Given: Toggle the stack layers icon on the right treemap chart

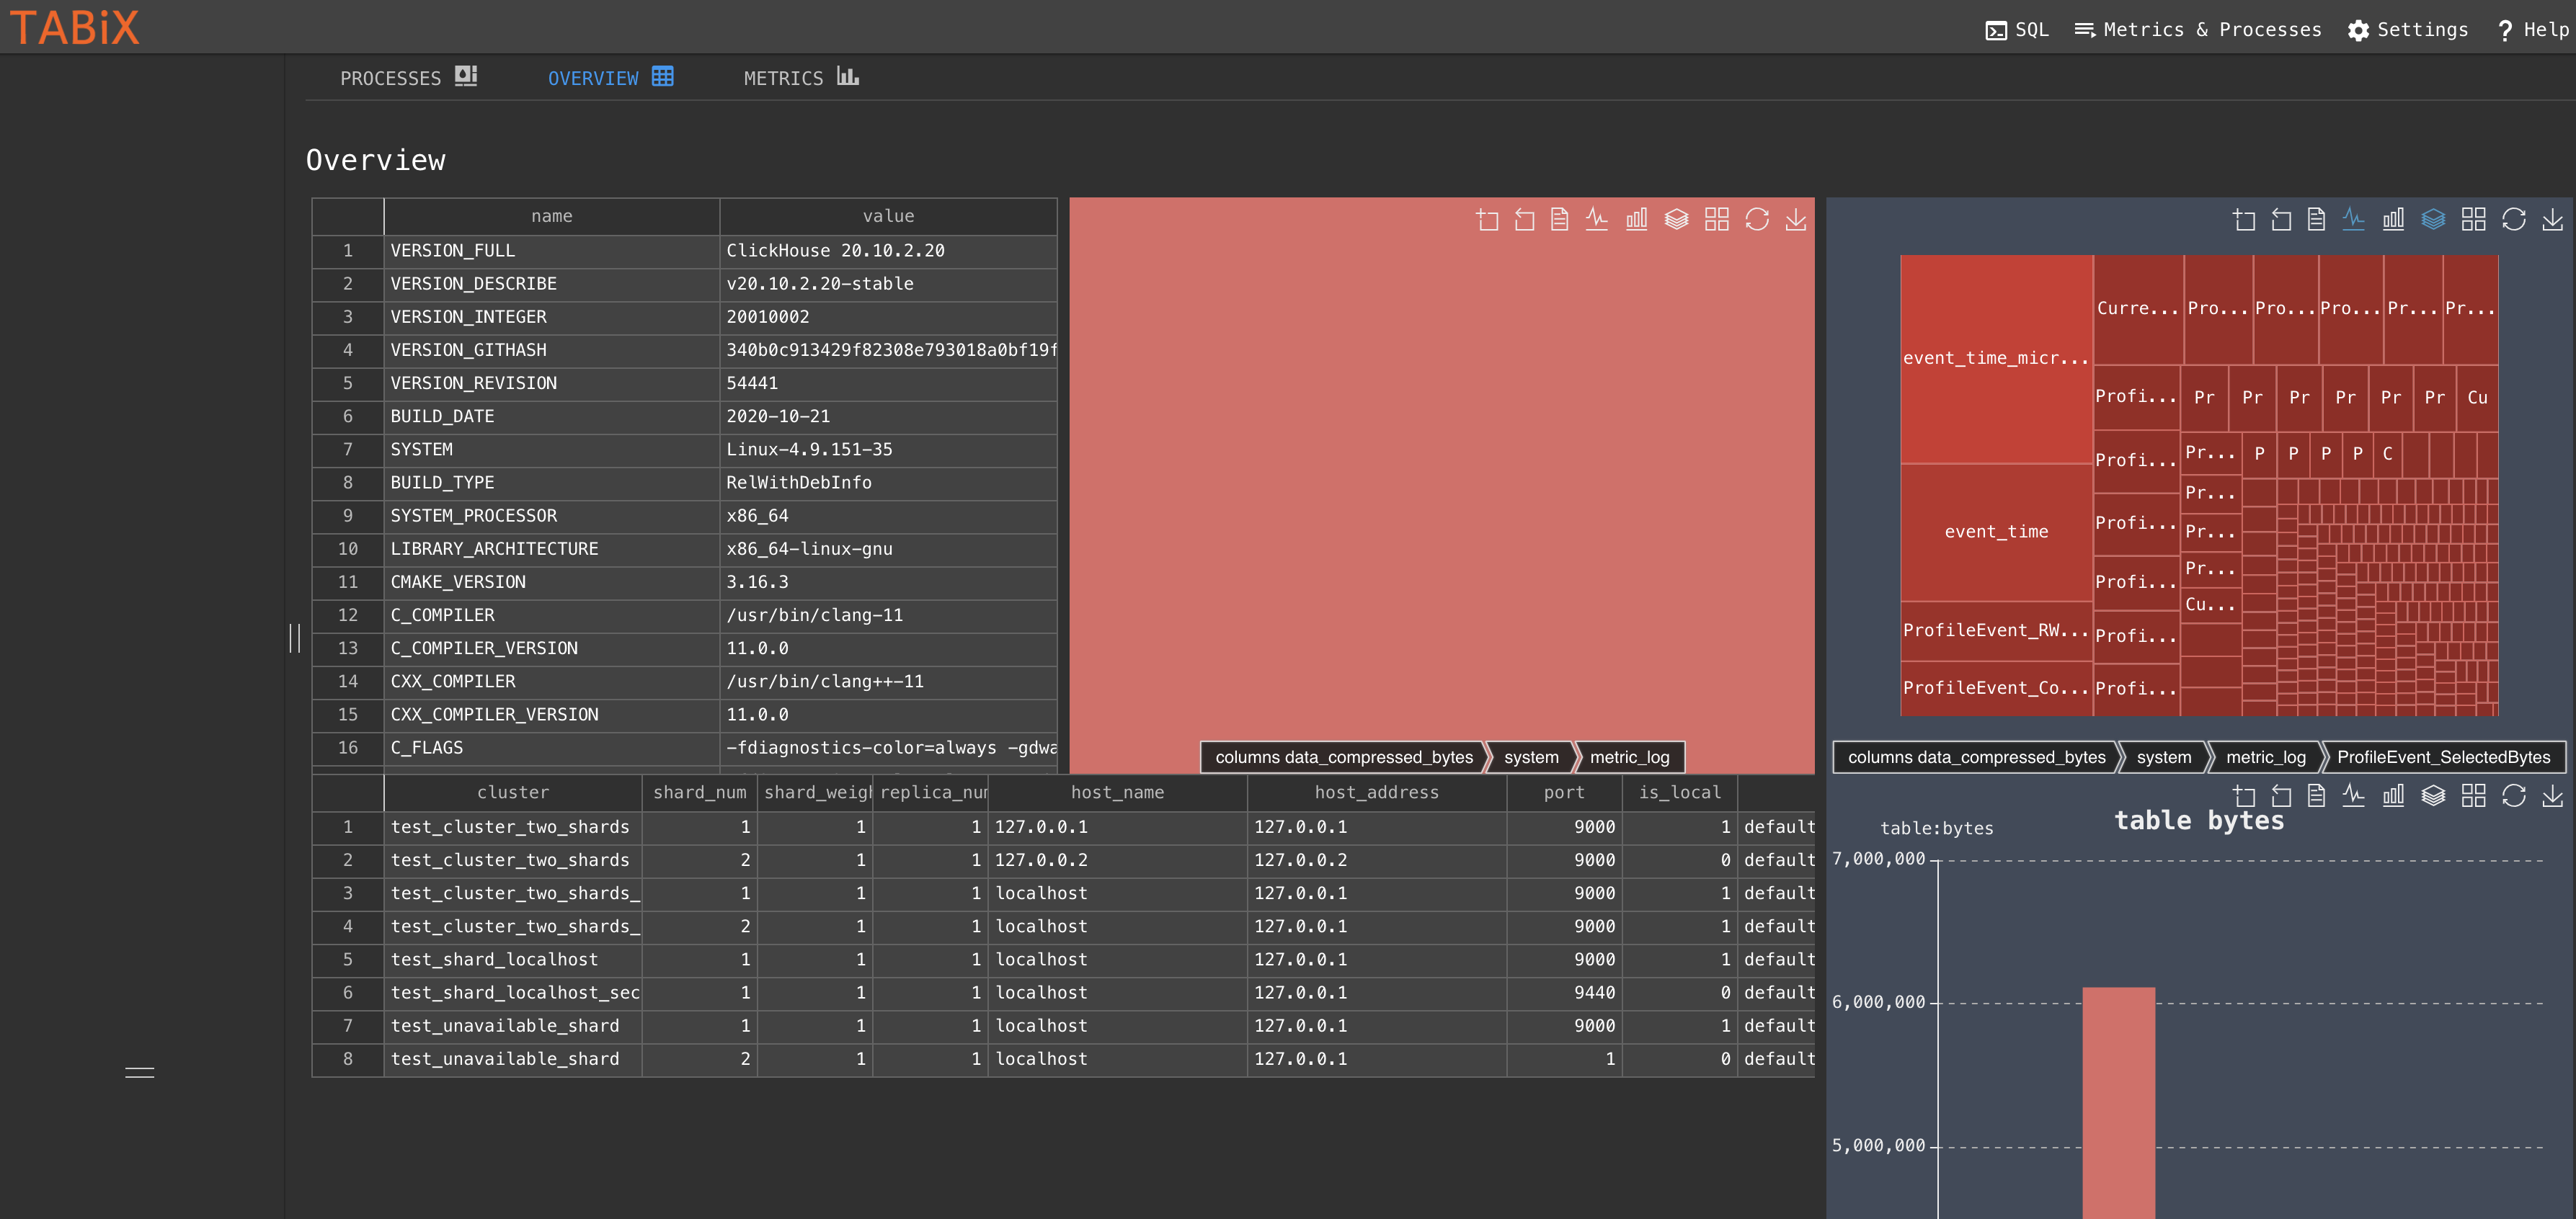Looking at the screenshot, I should [x=2433, y=220].
